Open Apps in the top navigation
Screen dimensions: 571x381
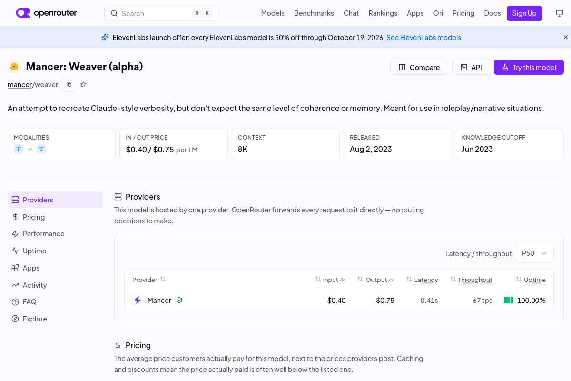(415, 13)
